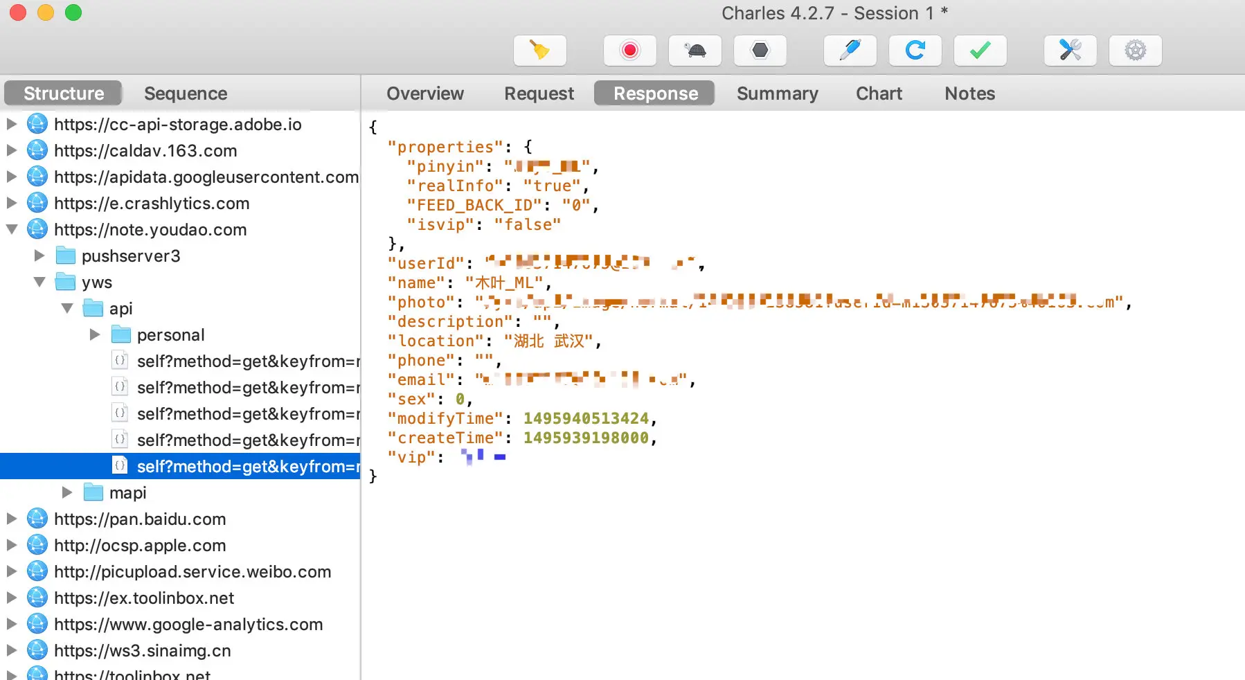The width and height of the screenshot is (1245, 680).
Task: Click the globe icon for ws3.sinaimg.cn
Action: tap(37, 651)
